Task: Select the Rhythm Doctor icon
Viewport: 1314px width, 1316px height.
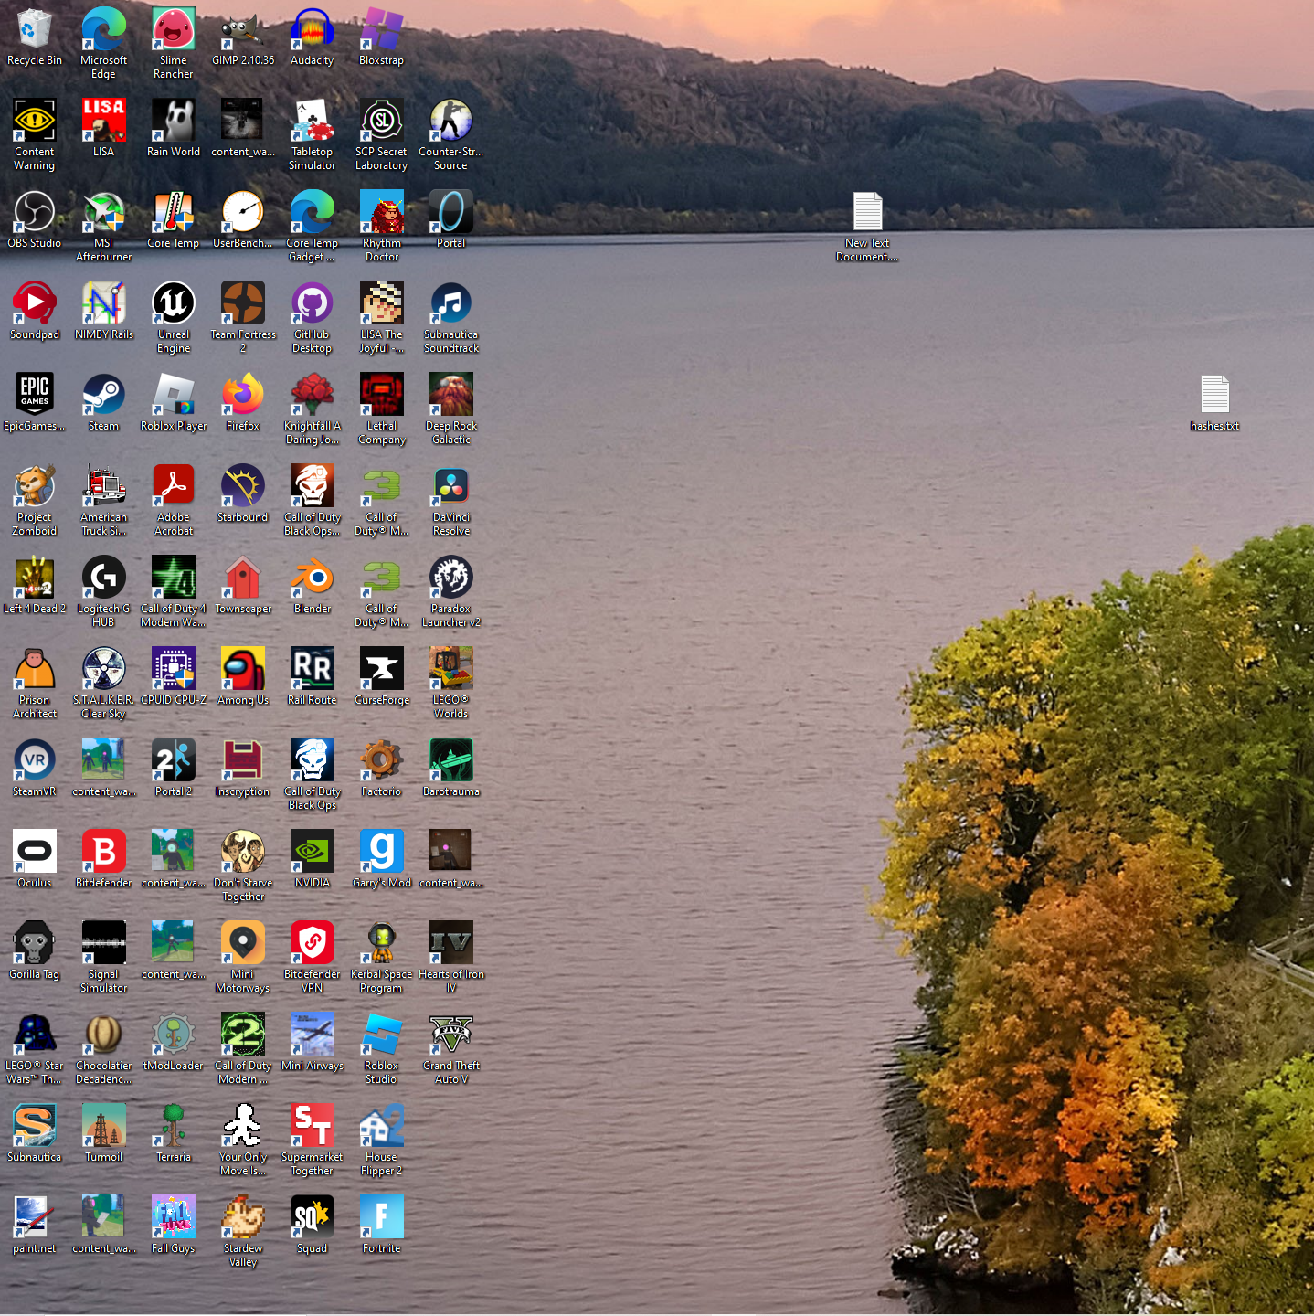Action: (x=382, y=212)
